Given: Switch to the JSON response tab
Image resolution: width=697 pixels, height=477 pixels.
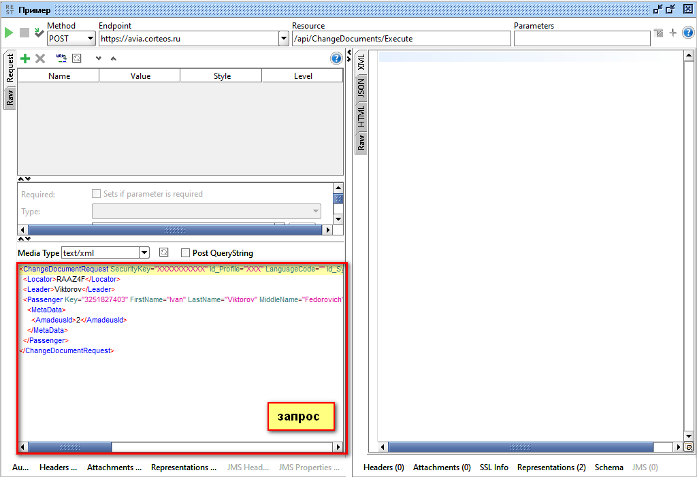Looking at the screenshot, I should click(361, 87).
